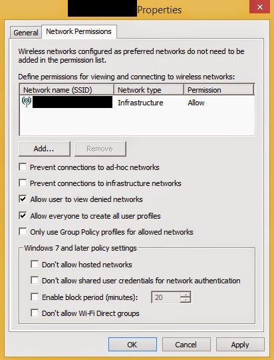274x360 pixels.
Task: Check Don't allow Wi-Fi Direct groups
Action: point(35,313)
